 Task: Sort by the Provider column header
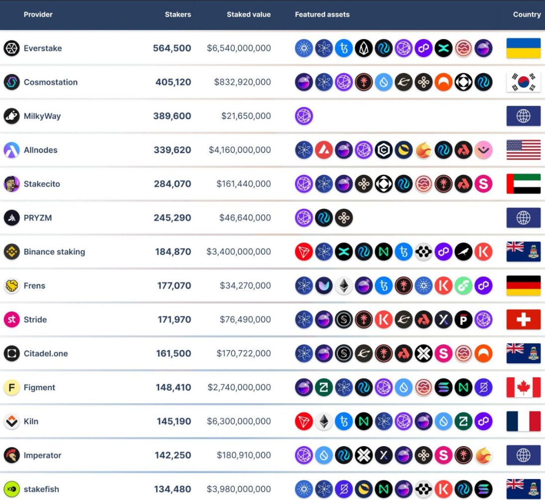38,14
